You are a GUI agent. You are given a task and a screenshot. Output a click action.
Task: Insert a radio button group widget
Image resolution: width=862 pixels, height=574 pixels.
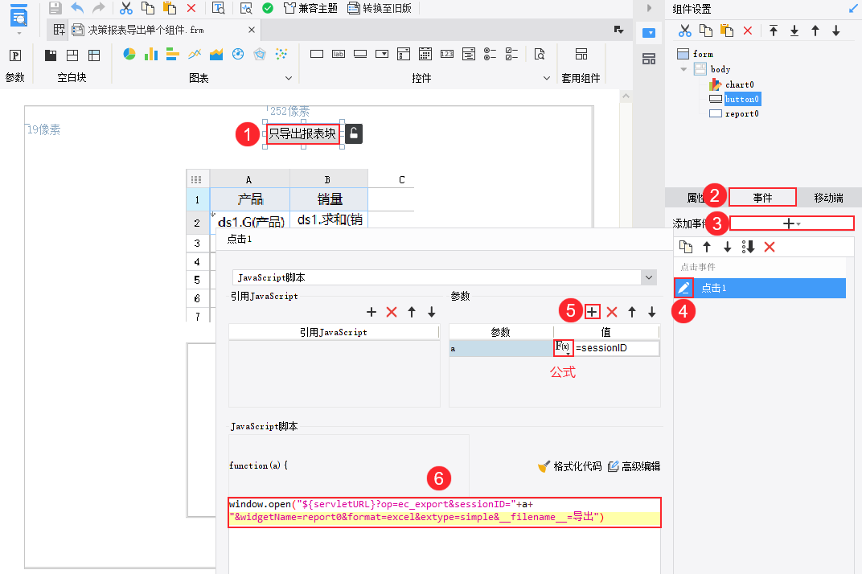tap(490, 54)
